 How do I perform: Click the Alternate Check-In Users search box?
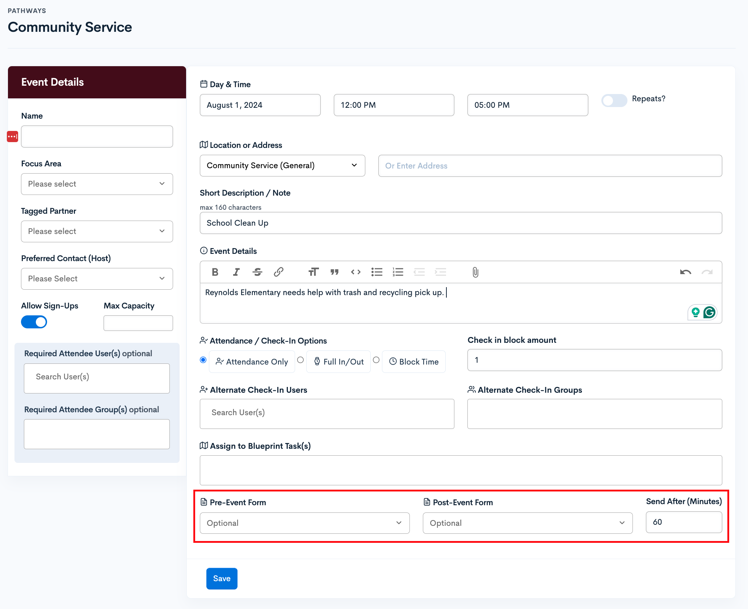pyautogui.click(x=327, y=414)
